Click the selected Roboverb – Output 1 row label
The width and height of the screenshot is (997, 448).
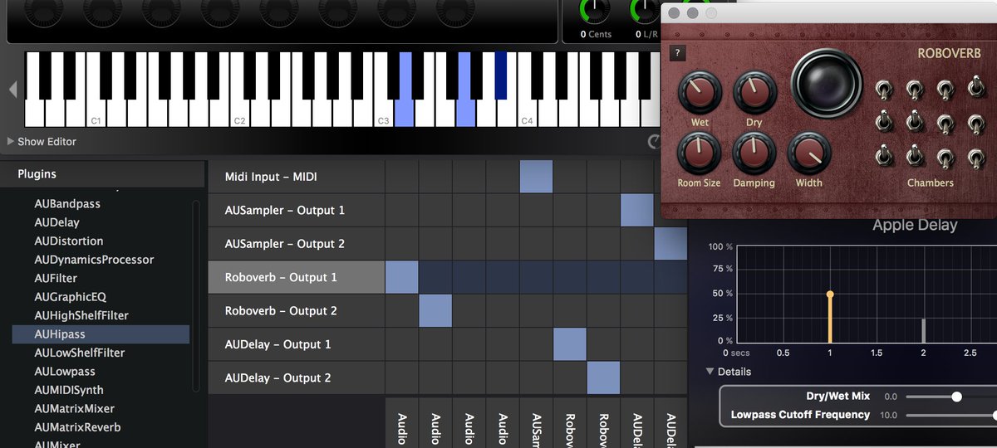(297, 277)
